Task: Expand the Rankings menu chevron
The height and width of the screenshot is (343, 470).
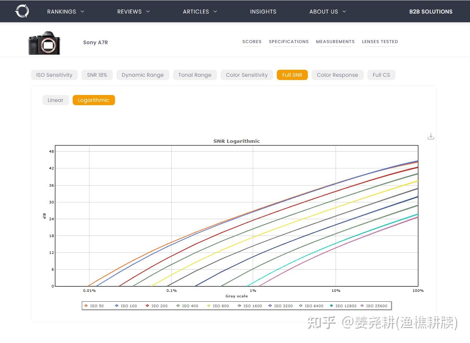Action: tap(83, 11)
